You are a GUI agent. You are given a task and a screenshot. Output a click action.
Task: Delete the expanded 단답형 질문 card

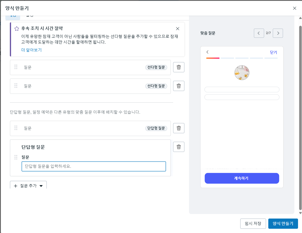click(x=178, y=147)
